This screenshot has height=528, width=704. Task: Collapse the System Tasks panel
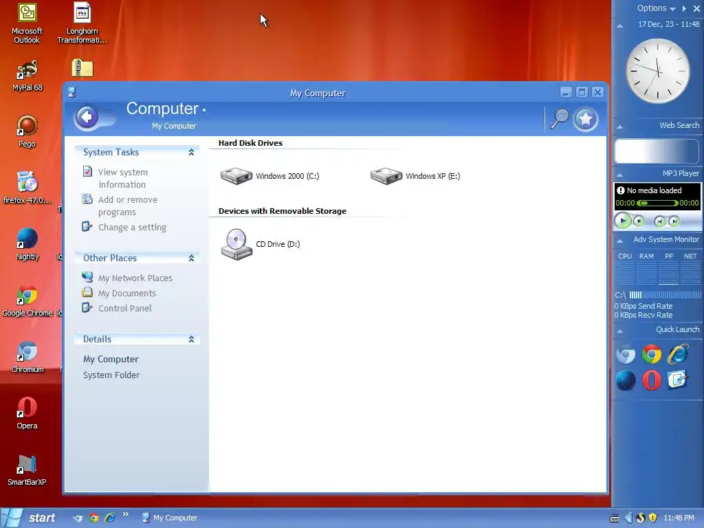pyautogui.click(x=191, y=152)
